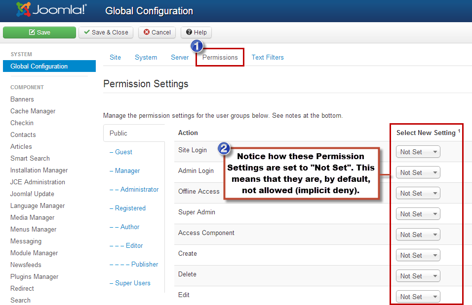Open Cache Manager in sidebar
This screenshot has width=472, height=305.
coord(33,111)
